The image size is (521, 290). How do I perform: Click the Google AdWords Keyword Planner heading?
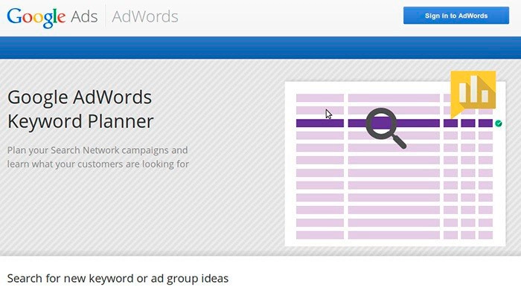click(x=80, y=109)
